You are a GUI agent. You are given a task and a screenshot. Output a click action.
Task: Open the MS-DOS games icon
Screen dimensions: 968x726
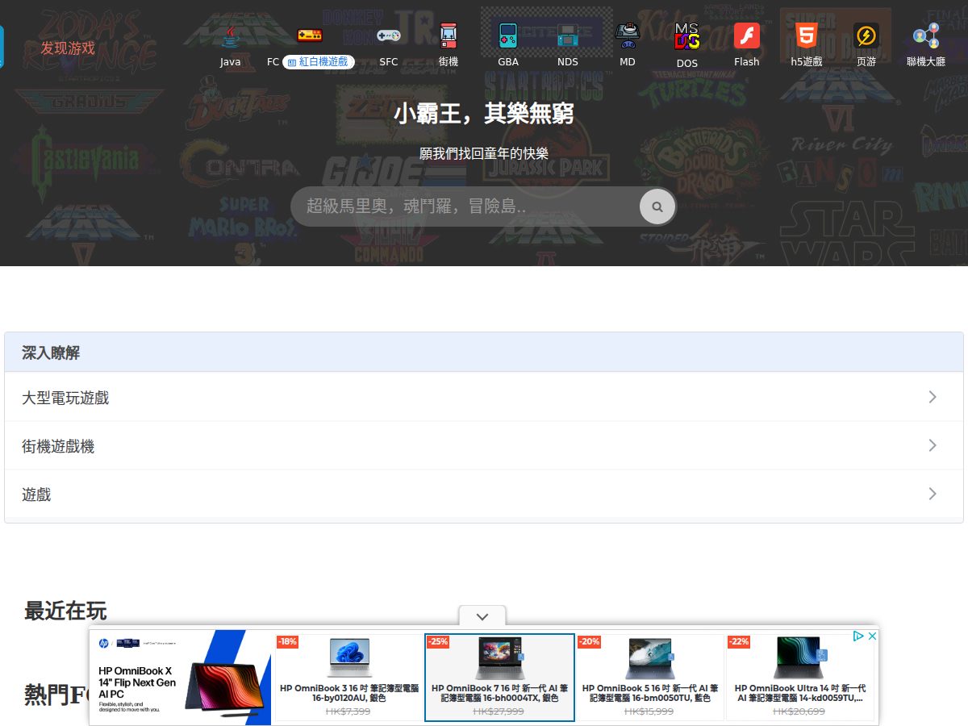point(687,36)
